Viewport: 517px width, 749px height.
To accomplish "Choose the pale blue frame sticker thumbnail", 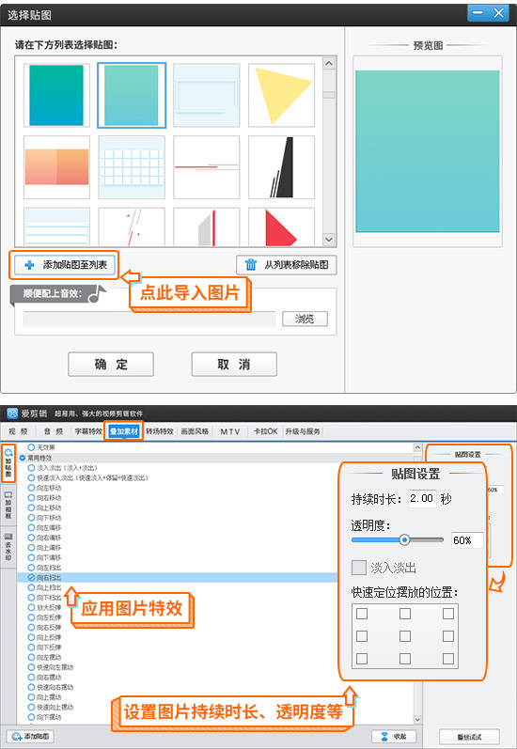I will point(207,95).
